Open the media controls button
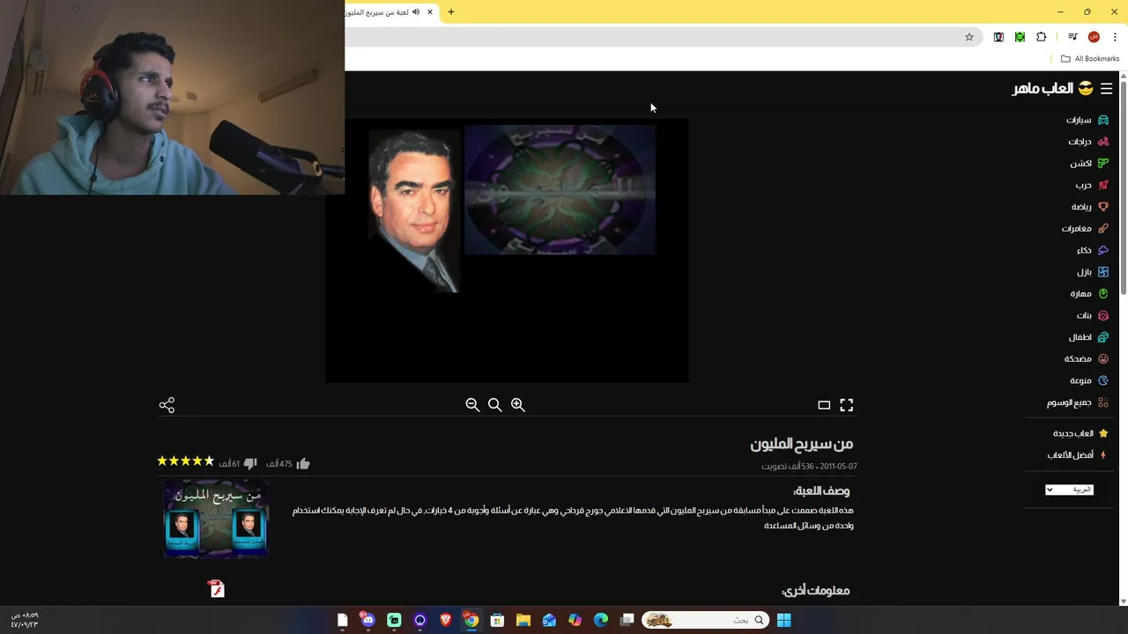 coord(1072,37)
